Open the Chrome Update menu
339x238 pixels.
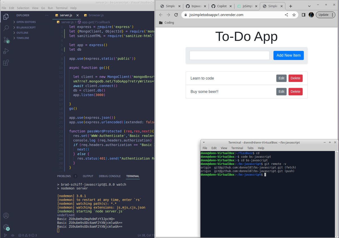[x=325, y=15]
